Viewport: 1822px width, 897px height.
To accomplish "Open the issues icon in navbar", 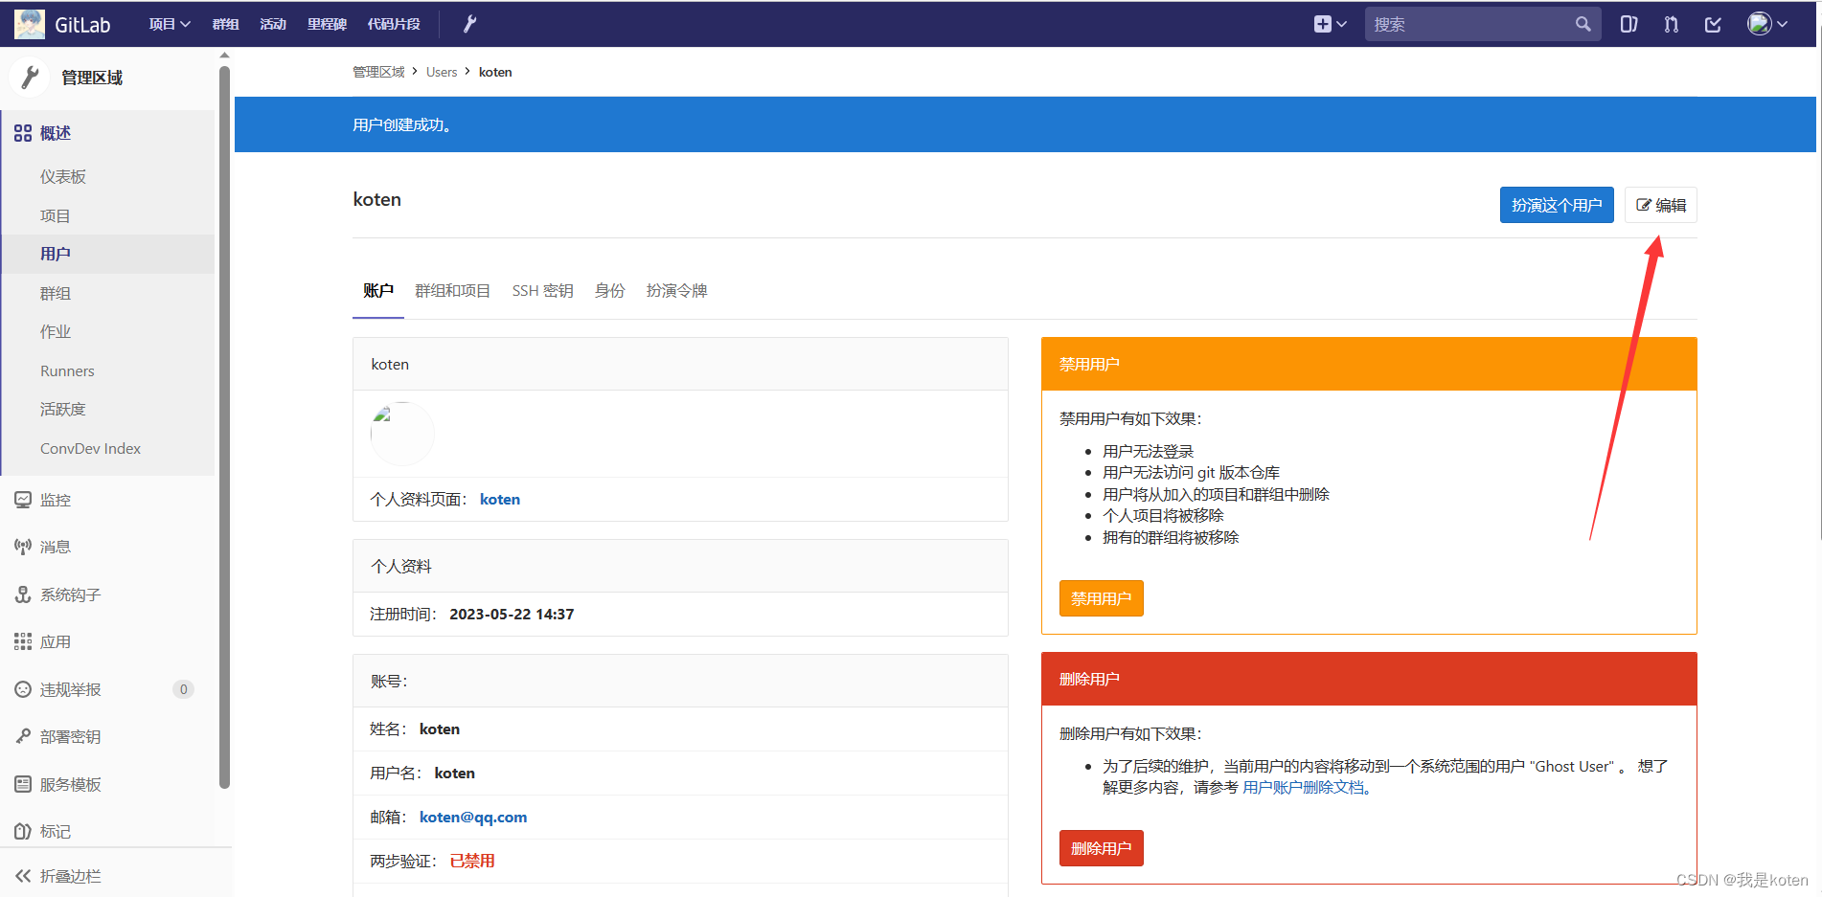I will pyautogui.click(x=1628, y=24).
